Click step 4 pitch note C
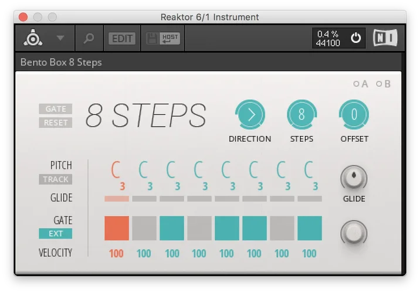This screenshot has height=293, width=420. click(x=199, y=169)
